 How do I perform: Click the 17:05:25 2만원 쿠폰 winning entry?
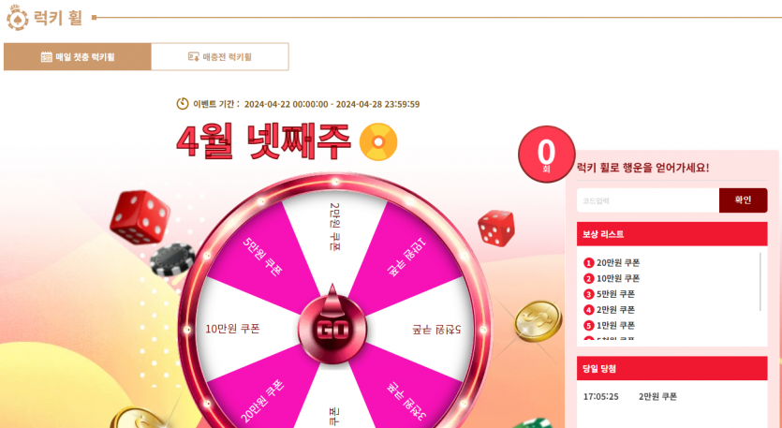pyautogui.click(x=630, y=396)
